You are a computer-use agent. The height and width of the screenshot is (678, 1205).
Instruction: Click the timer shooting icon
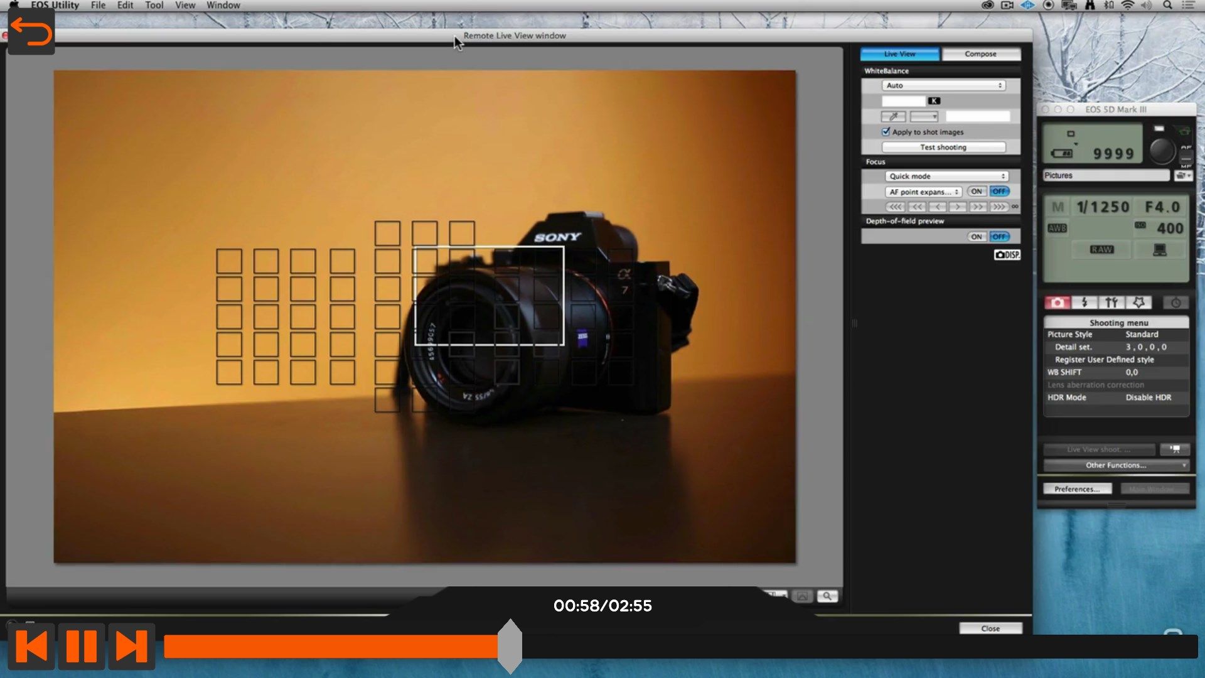[1176, 303]
